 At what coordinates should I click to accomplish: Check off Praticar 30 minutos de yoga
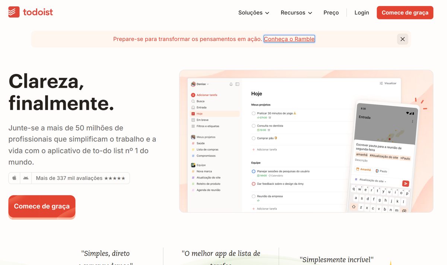[254, 113]
